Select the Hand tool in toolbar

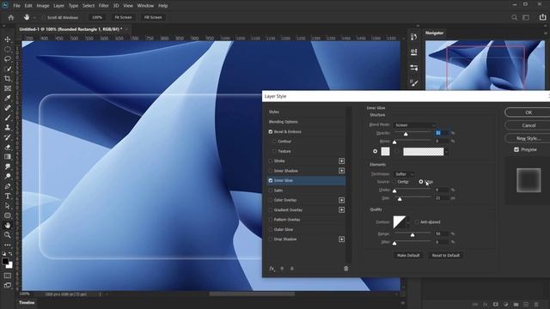pos(8,225)
